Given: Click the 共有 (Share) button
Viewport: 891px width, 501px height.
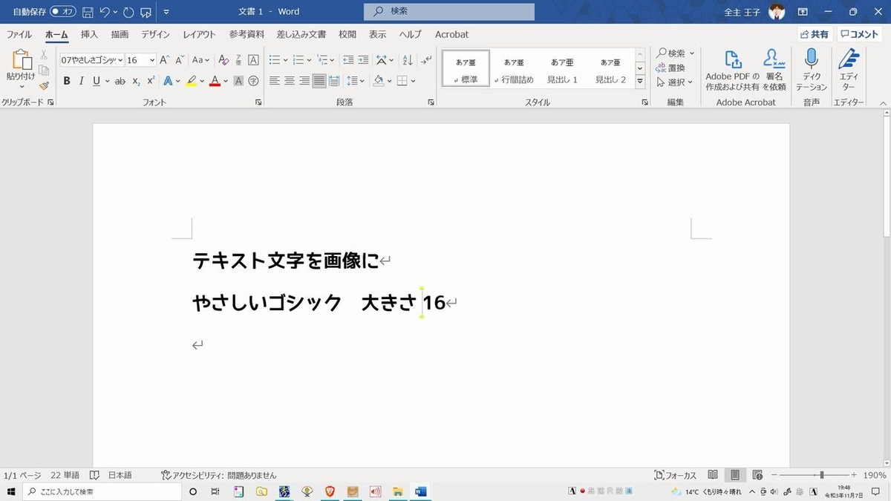Looking at the screenshot, I should pos(815,34).
